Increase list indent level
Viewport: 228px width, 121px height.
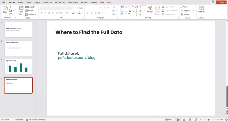pyautogui.click(x=104, y=8)
